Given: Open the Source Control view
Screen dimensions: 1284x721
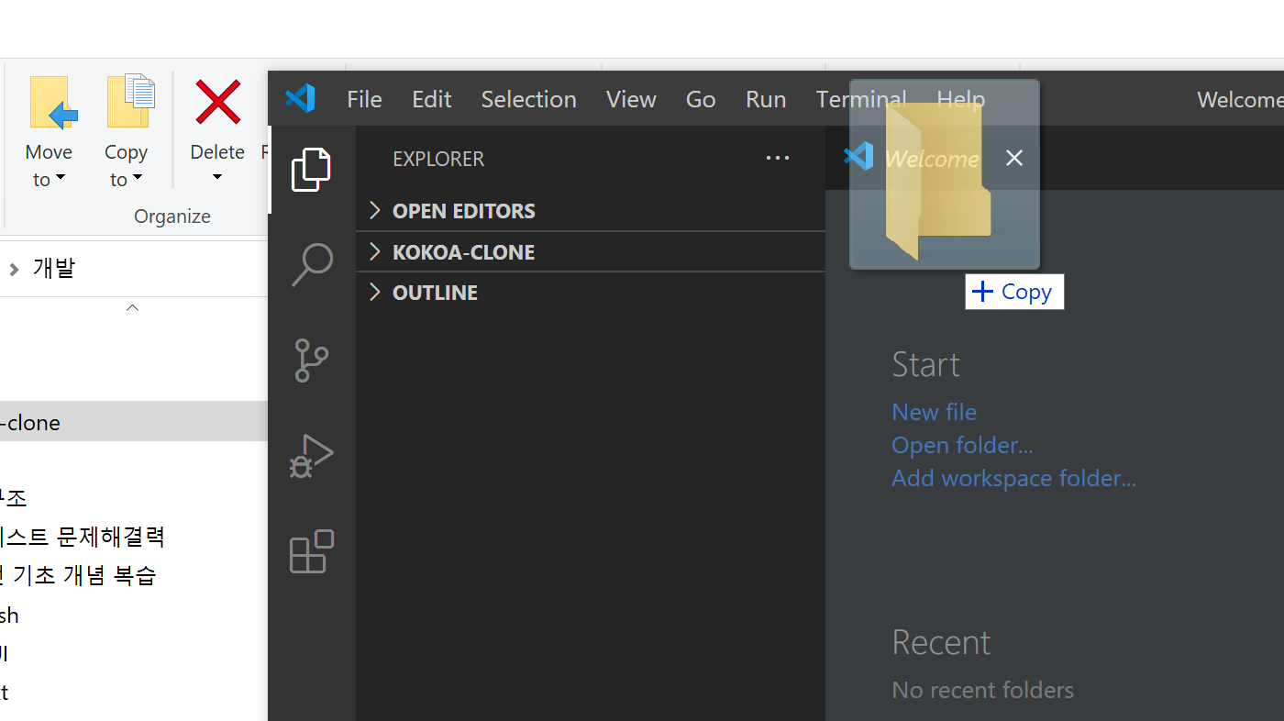Looking at the screenshot, I should point(311,360).
